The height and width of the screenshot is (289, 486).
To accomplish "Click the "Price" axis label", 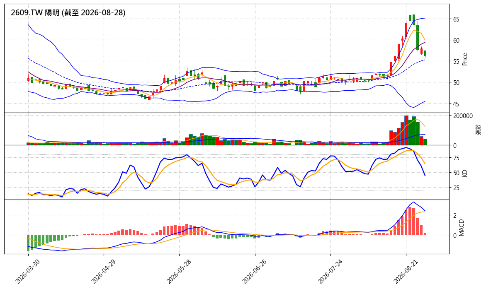I will 464,59.
